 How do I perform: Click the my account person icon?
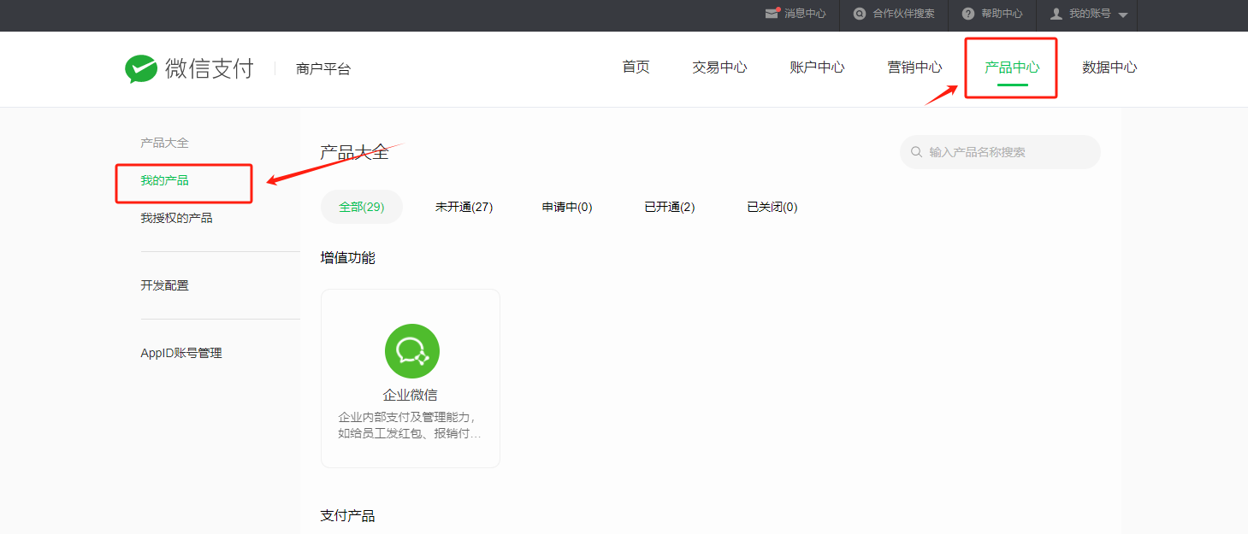[x=1056, y=14]
